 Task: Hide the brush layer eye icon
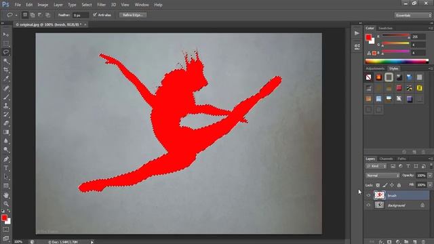[368, 195]
